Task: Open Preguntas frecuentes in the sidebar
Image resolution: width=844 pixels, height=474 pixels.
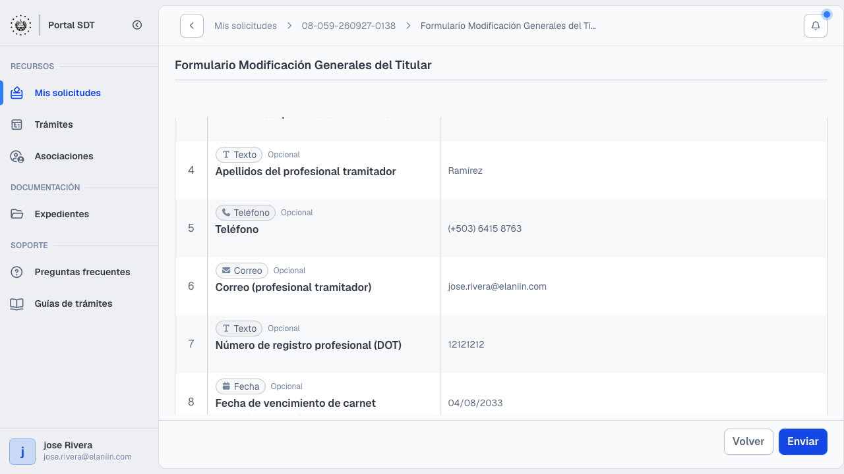Action: click(79, 272)
